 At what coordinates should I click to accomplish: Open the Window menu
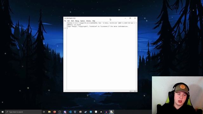point(88,21)
